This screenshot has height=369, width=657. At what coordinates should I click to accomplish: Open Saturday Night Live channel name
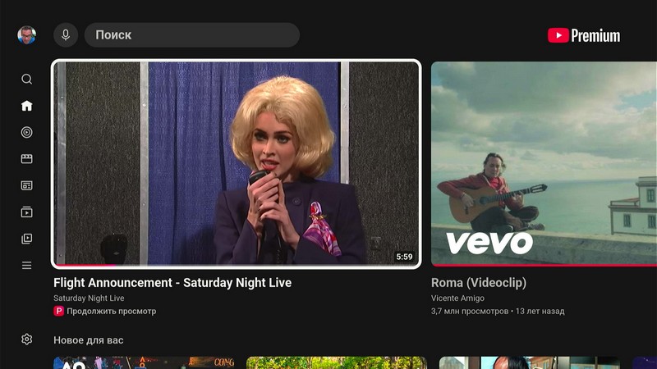(89, 298)
